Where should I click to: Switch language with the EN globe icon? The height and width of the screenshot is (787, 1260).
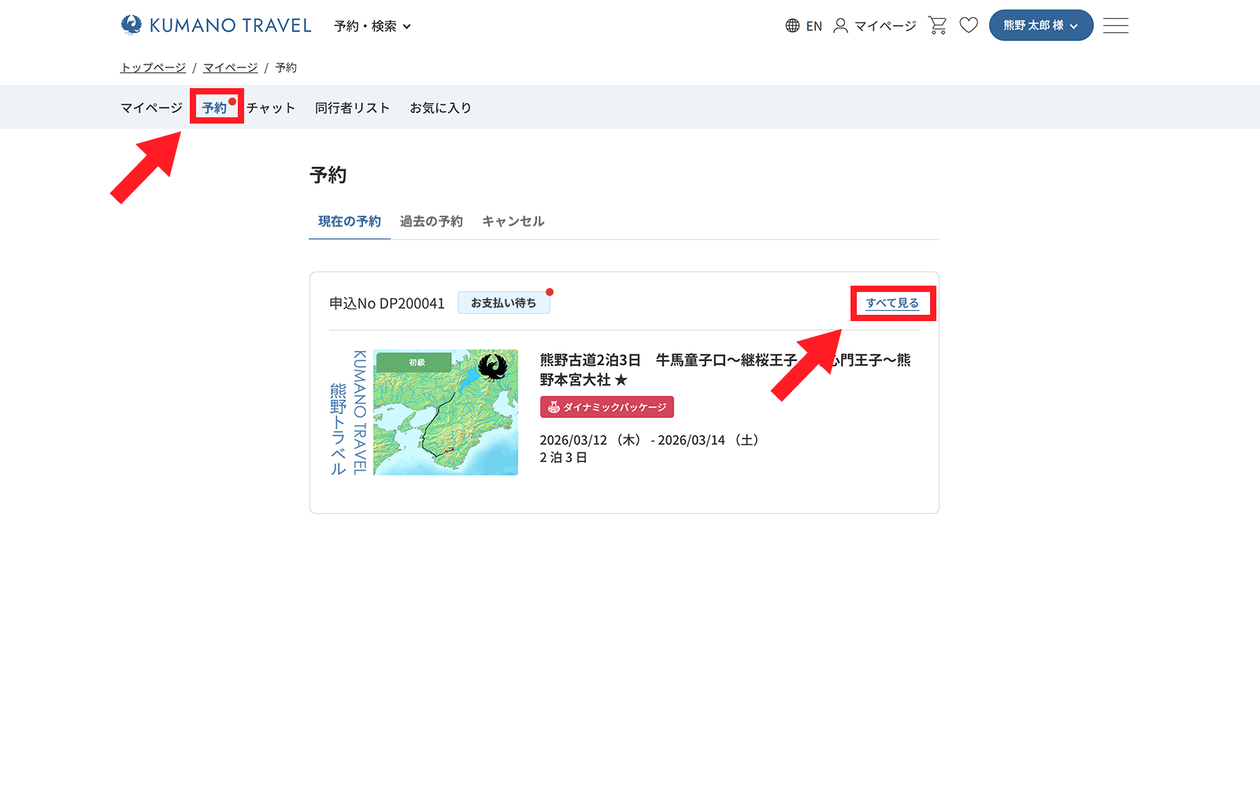click(803, 26)
